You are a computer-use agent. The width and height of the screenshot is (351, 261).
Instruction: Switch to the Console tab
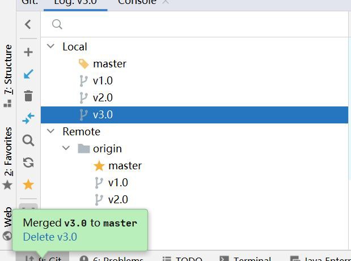coord(137,2)
